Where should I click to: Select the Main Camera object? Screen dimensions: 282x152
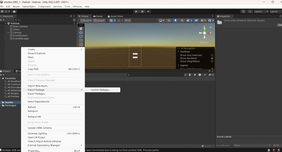(20, 26)
